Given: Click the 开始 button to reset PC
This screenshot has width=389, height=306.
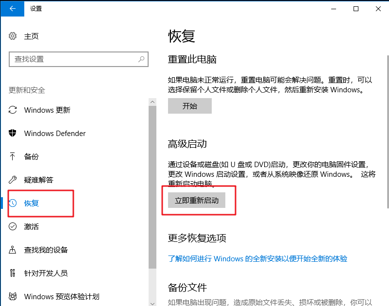Looking at the screenshot, I should pos(189,106).
